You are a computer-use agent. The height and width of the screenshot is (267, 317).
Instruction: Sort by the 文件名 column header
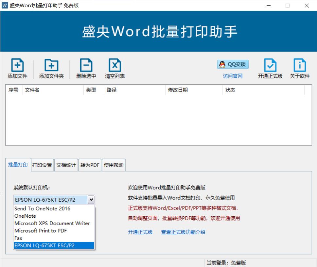pos(53,90)
